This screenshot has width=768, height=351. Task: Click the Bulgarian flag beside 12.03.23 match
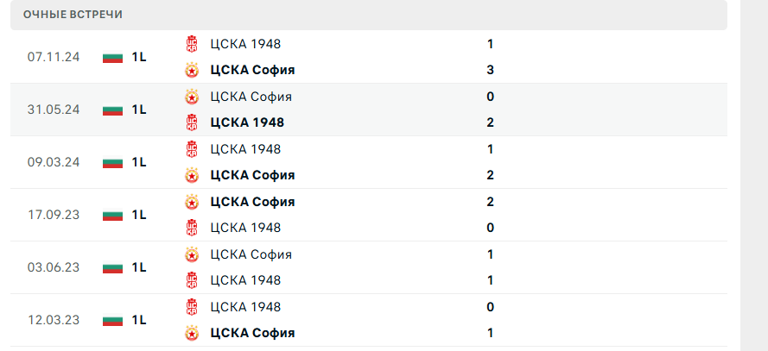click(x=113, y=320)
